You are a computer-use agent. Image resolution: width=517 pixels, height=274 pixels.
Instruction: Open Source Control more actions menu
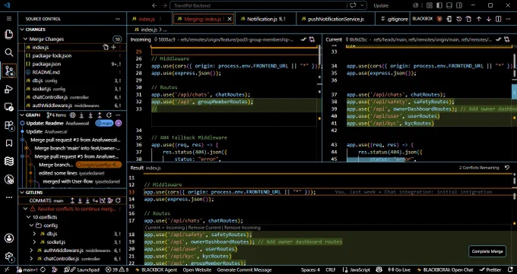click(118, 19)
